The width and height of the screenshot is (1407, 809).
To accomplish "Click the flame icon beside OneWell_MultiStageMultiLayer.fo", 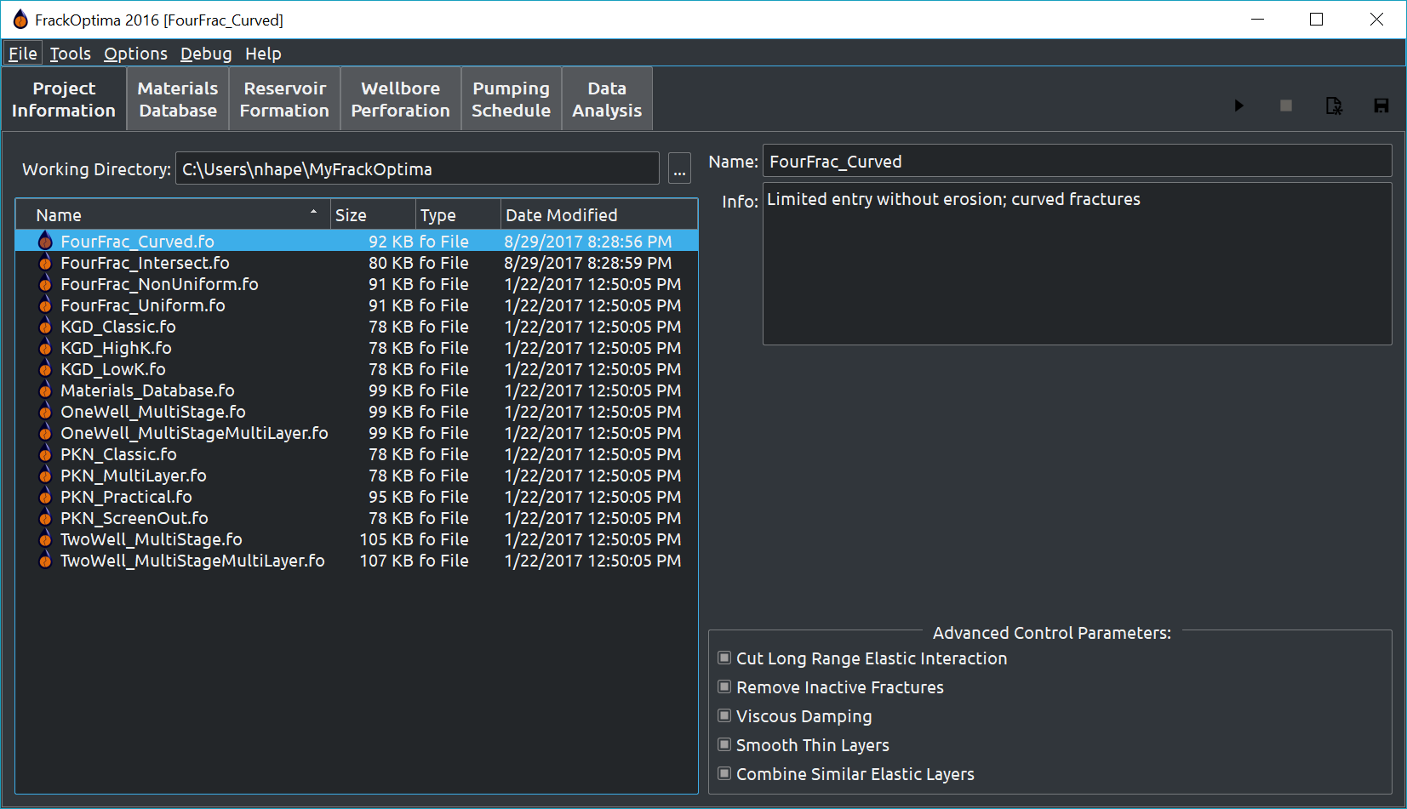I will pos(45,432).
